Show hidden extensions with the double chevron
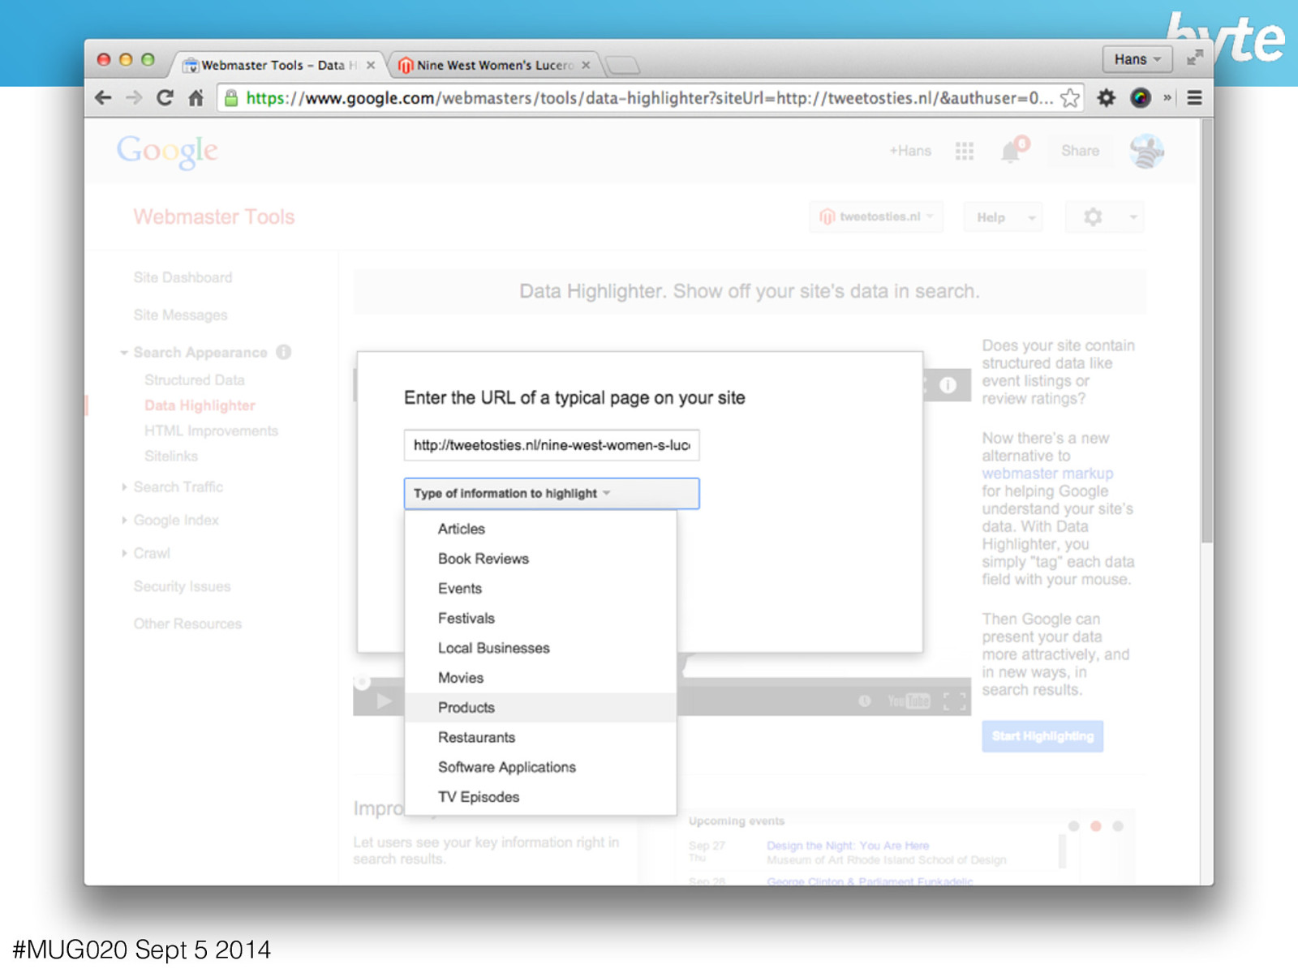Viewport: 1298px width, 973px height. click(x=1167, y=98)
